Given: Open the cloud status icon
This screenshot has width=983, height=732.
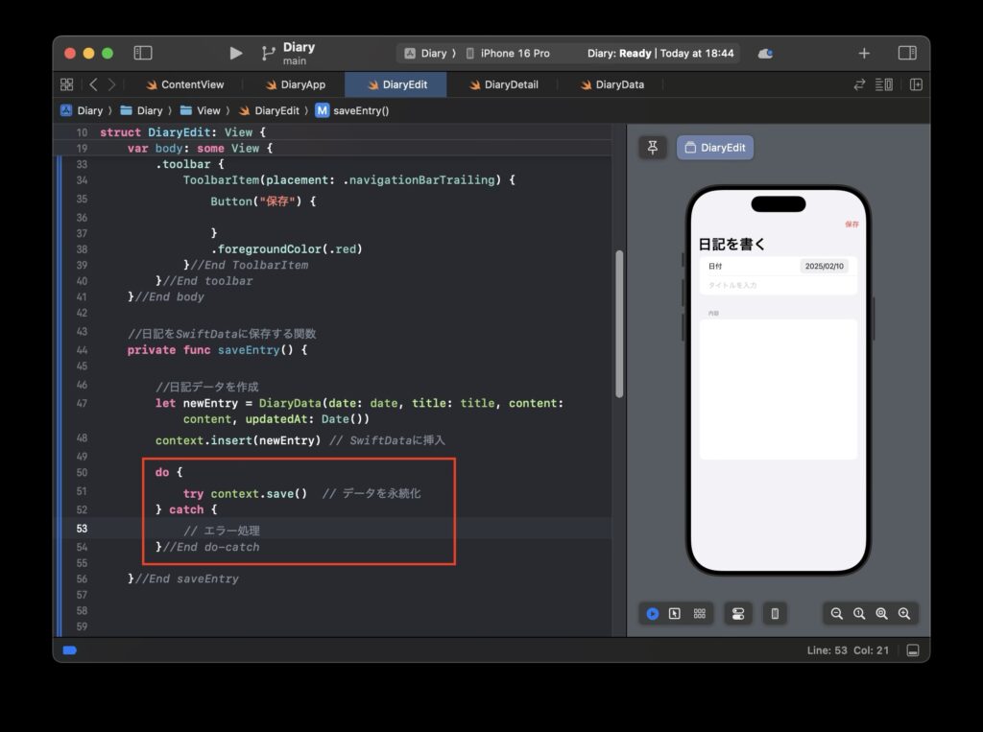Looking at the screenshot, I should coord(765,54).
